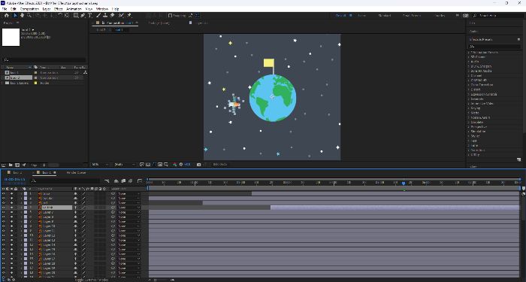Select the Zoom magnifier tool
Screen dimensions: 526x282
pyautogui.click(x=29, y=16)
